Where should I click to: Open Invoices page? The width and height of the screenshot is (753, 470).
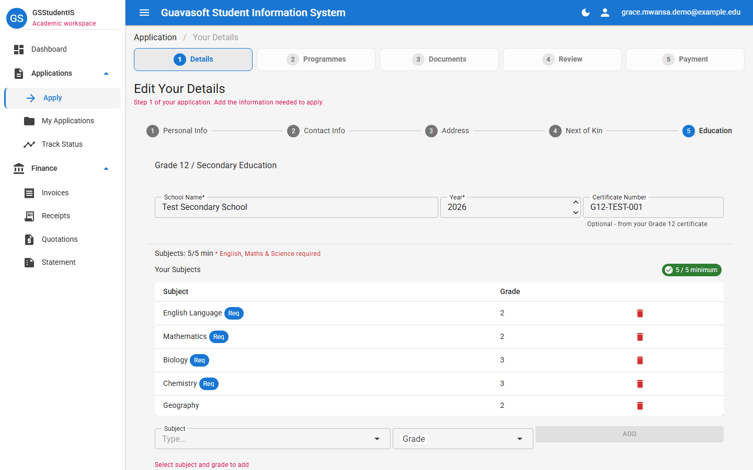62,193
